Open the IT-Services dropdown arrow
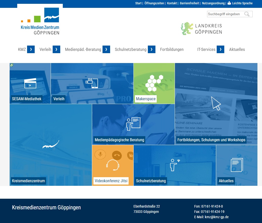Screen dimensions: 262x223 (x=220, y=50)
